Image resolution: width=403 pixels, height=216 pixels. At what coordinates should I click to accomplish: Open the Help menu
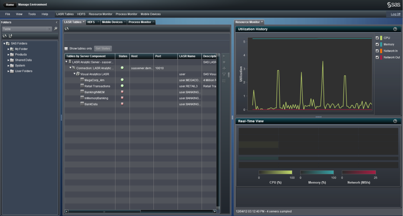click(45, 14)
